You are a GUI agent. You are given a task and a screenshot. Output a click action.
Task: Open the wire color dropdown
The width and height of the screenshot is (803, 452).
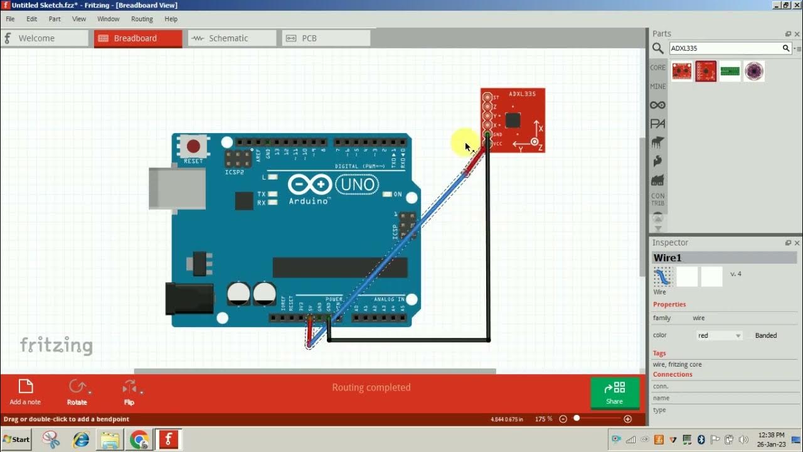tap(719, 335)
